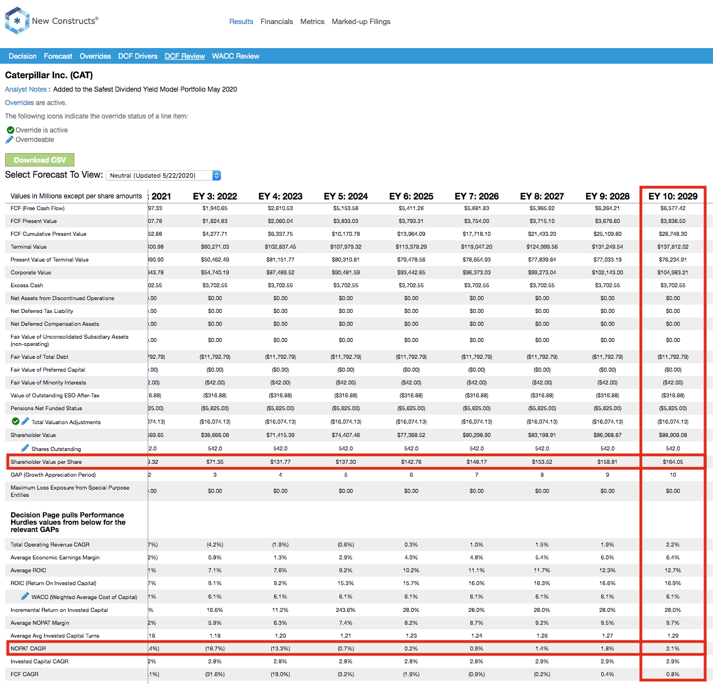Click the 'Decision Page pulls Performance Hurdles' heading
The width and height of the screenshot is (713, 684).
(68, 522)
